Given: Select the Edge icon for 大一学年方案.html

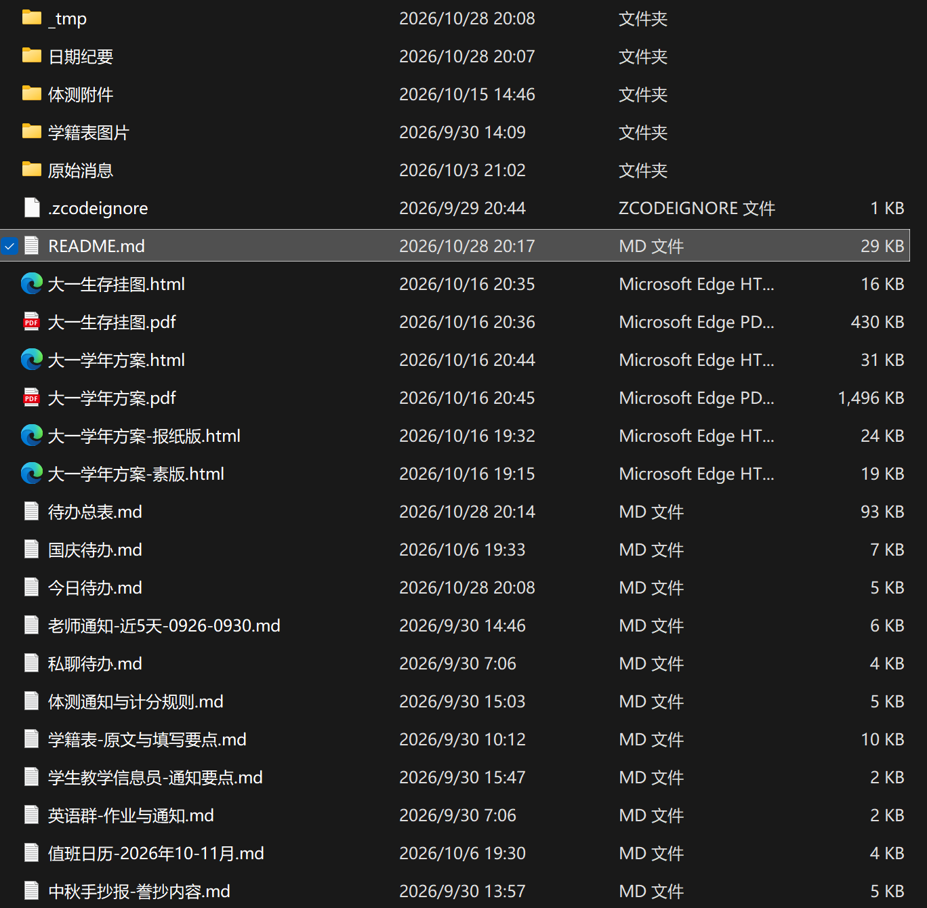Looking at the screenshot, I should coord(32,359).
